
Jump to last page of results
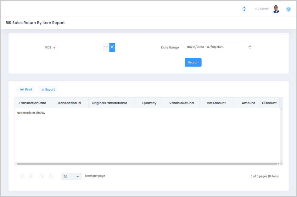pyautogui.click(x=51, y=177)
